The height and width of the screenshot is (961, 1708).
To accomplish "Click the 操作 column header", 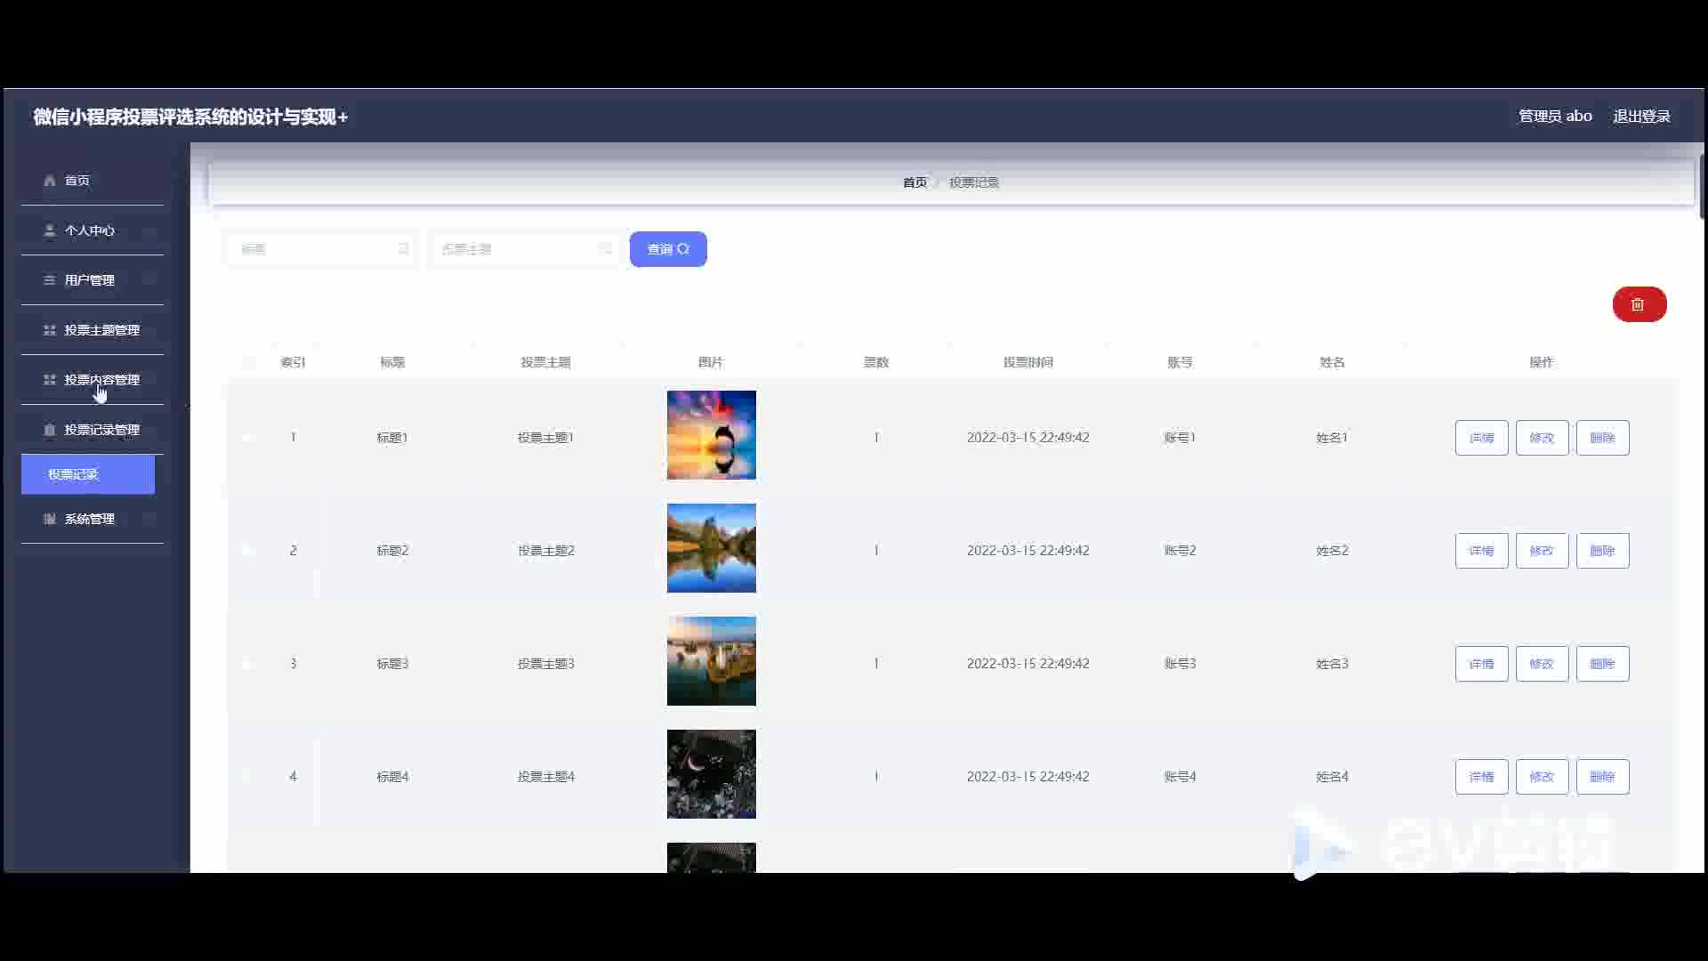I will 1542,362.
